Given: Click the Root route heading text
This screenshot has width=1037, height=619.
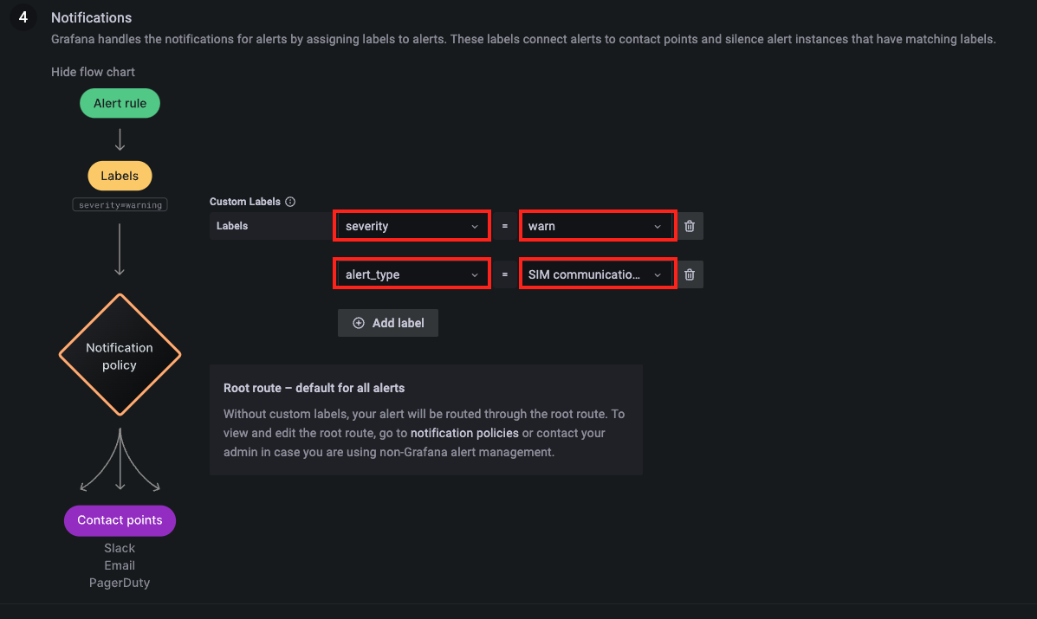Looking at the screenshot, I should [314, 389].
